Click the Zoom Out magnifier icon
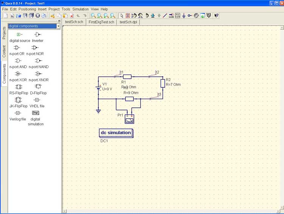This screenshot has width=284, height=214. tap(113, 16)
